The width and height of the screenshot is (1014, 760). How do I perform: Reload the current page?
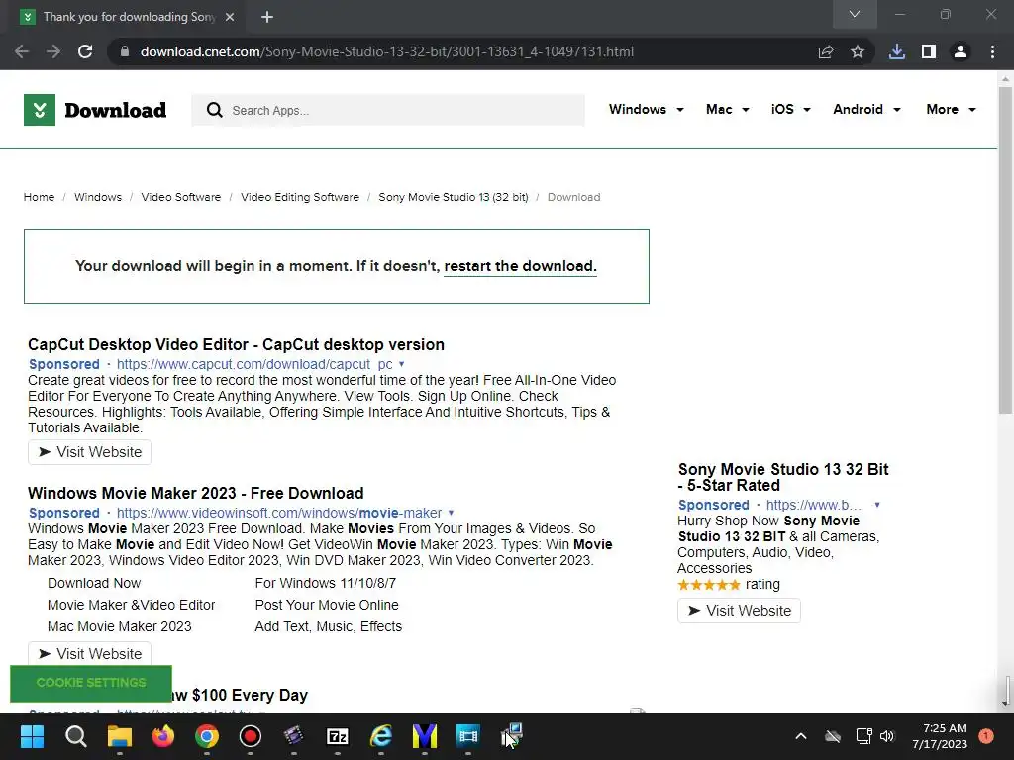point(85,51)
